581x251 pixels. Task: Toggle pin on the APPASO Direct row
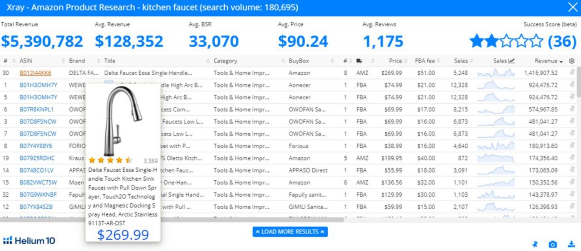572,170
